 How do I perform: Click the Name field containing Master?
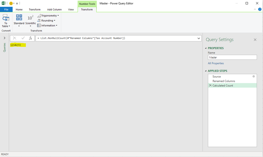coord(232,57)
